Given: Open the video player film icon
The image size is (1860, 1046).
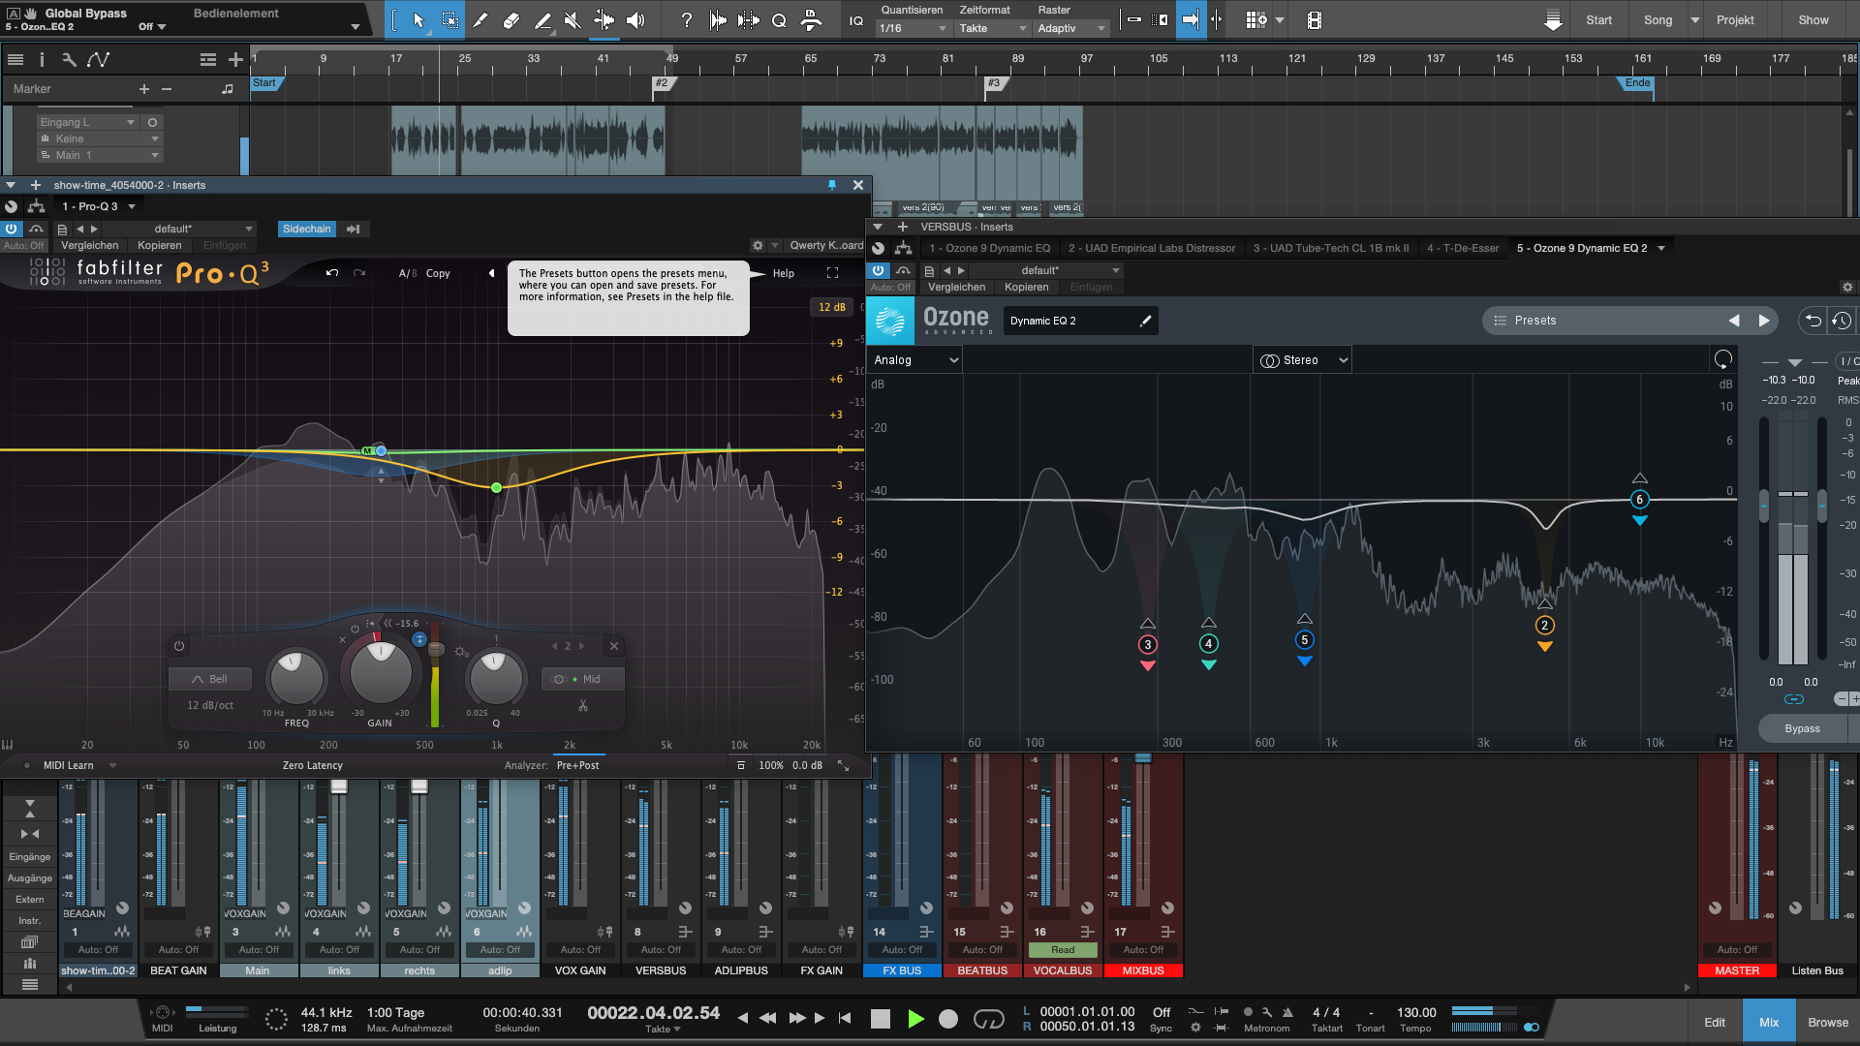Looking at the screenshot, I should pyautogui.click(x=1315, y=20).
